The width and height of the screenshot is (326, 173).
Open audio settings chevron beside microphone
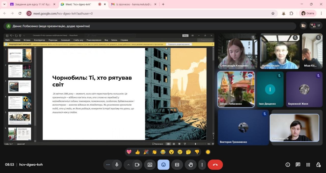pyautogui.click(x=128, y=165)
